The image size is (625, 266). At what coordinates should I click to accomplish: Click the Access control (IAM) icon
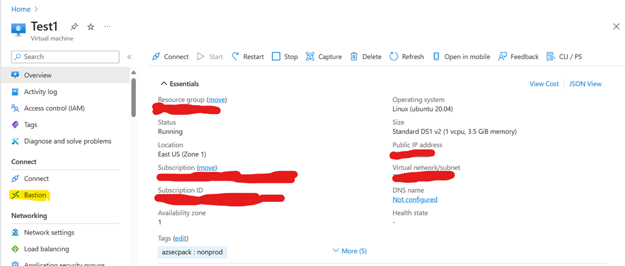tap(15, 108)
